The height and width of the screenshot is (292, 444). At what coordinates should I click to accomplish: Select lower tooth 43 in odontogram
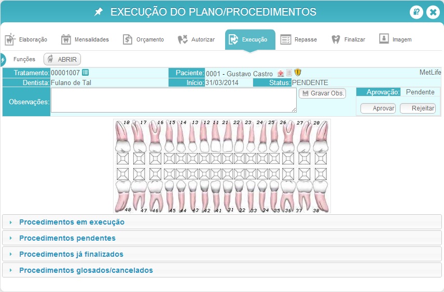[192, 197]
